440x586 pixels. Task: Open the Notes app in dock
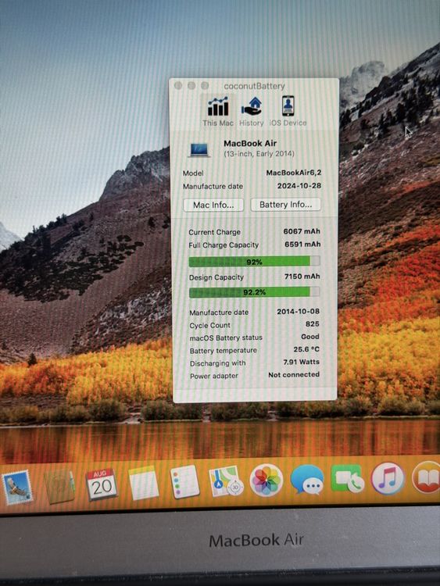pos(144,483)
